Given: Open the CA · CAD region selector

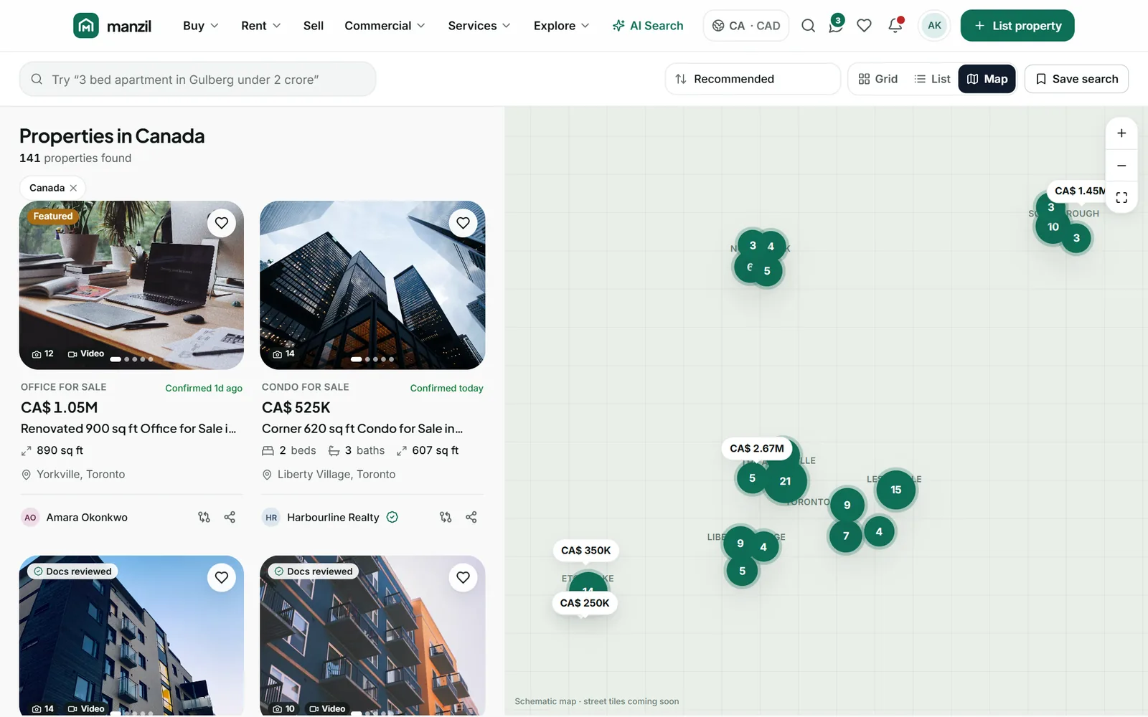Looking at the screenshot, I should tap(746, 26).
